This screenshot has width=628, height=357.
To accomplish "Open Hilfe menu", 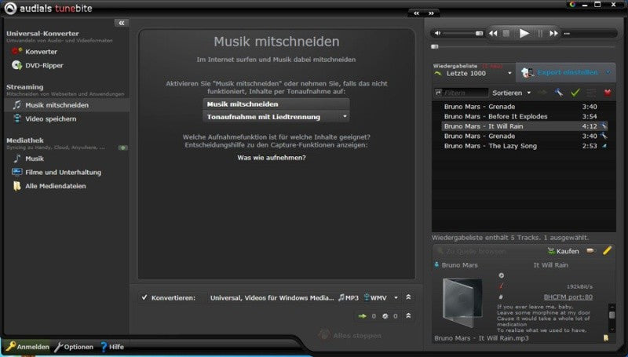I will tap(111, 347).
